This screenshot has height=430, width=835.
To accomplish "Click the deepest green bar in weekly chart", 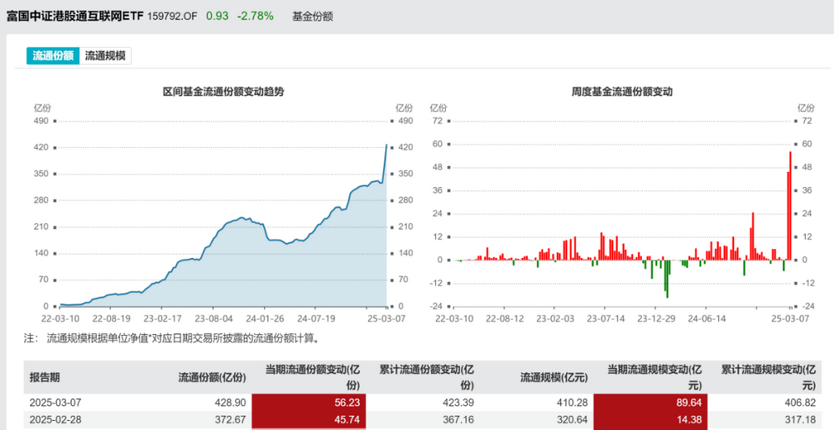I will (x=667, y=279).
